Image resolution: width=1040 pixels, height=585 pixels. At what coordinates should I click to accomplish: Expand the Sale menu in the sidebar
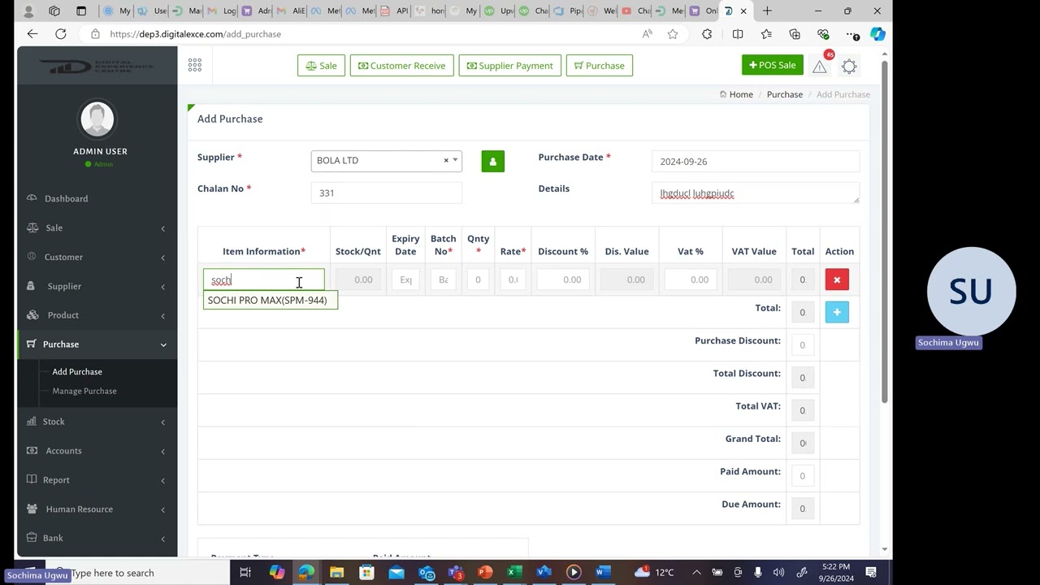point(97,227)
